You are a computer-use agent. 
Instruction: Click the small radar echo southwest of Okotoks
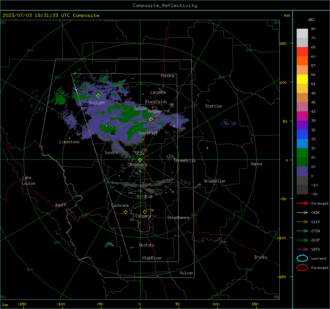(x=109, y=245)
